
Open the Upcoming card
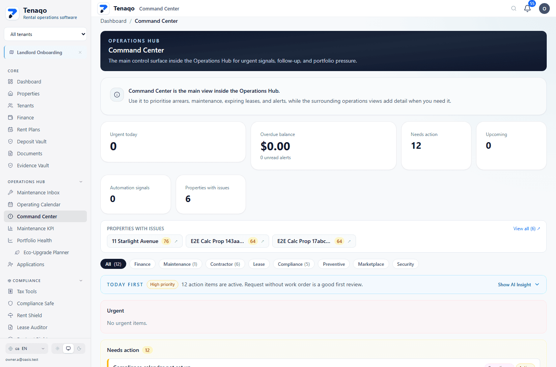511,146
